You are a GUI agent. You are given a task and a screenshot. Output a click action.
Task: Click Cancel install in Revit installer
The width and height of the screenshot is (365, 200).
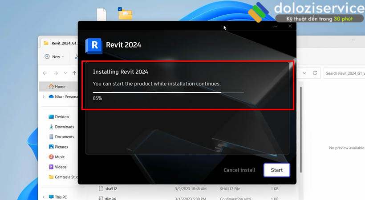pos(239,170)
